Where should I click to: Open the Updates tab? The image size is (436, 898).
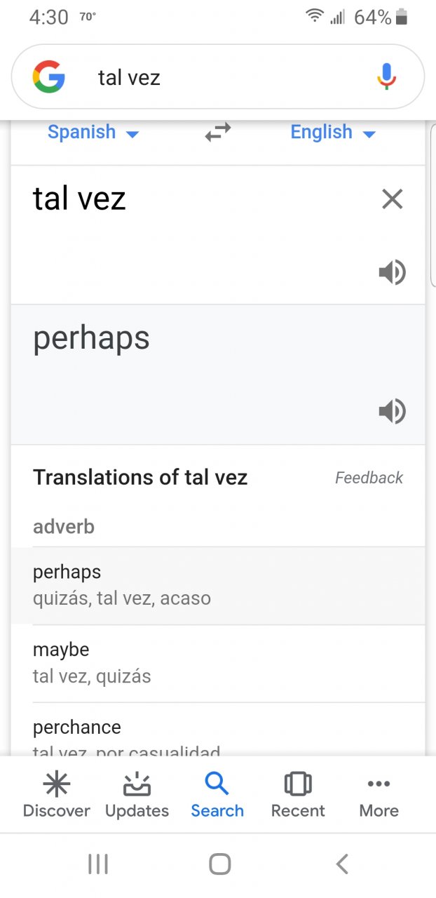(x=137, y=796)
